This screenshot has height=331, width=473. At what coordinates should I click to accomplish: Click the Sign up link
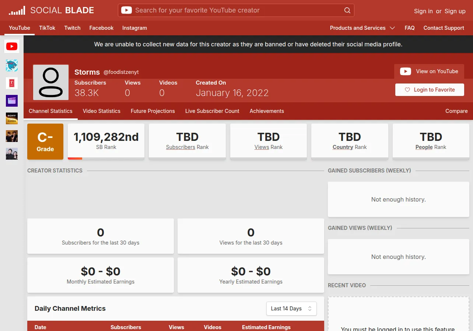click(455, 11)
